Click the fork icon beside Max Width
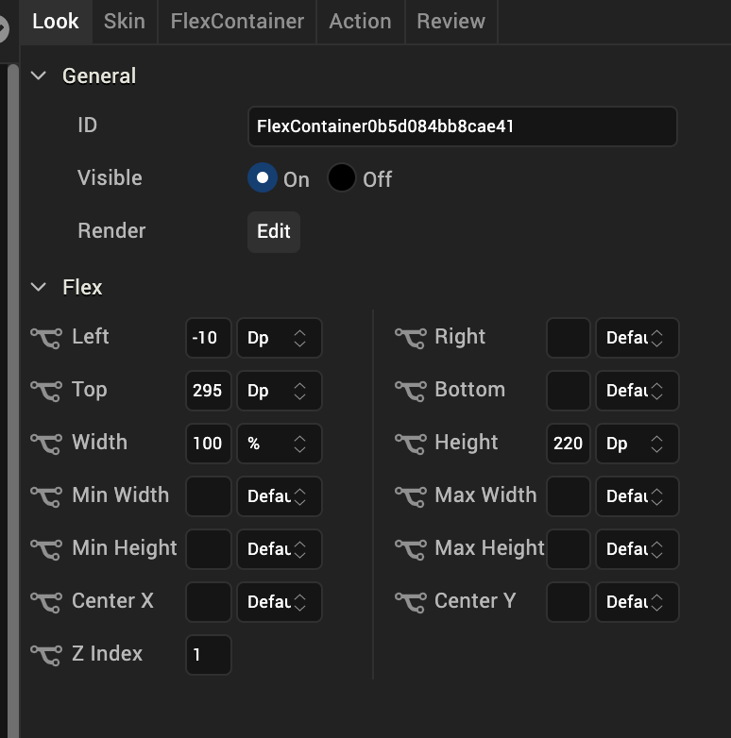 [x=410, y=495]
